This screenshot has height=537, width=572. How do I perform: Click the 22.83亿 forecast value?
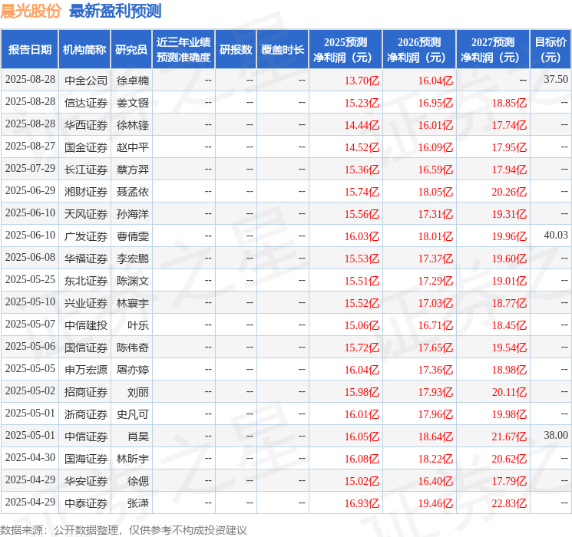509,502
